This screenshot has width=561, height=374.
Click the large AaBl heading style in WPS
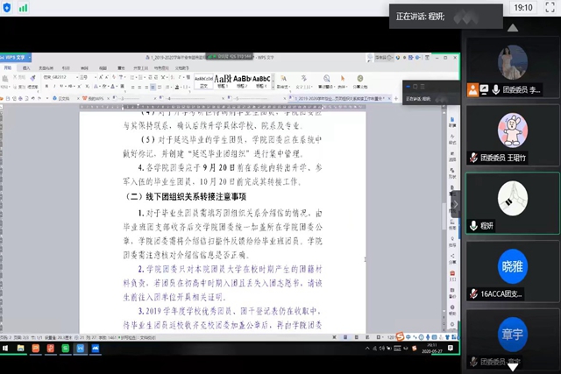(223, 79)
